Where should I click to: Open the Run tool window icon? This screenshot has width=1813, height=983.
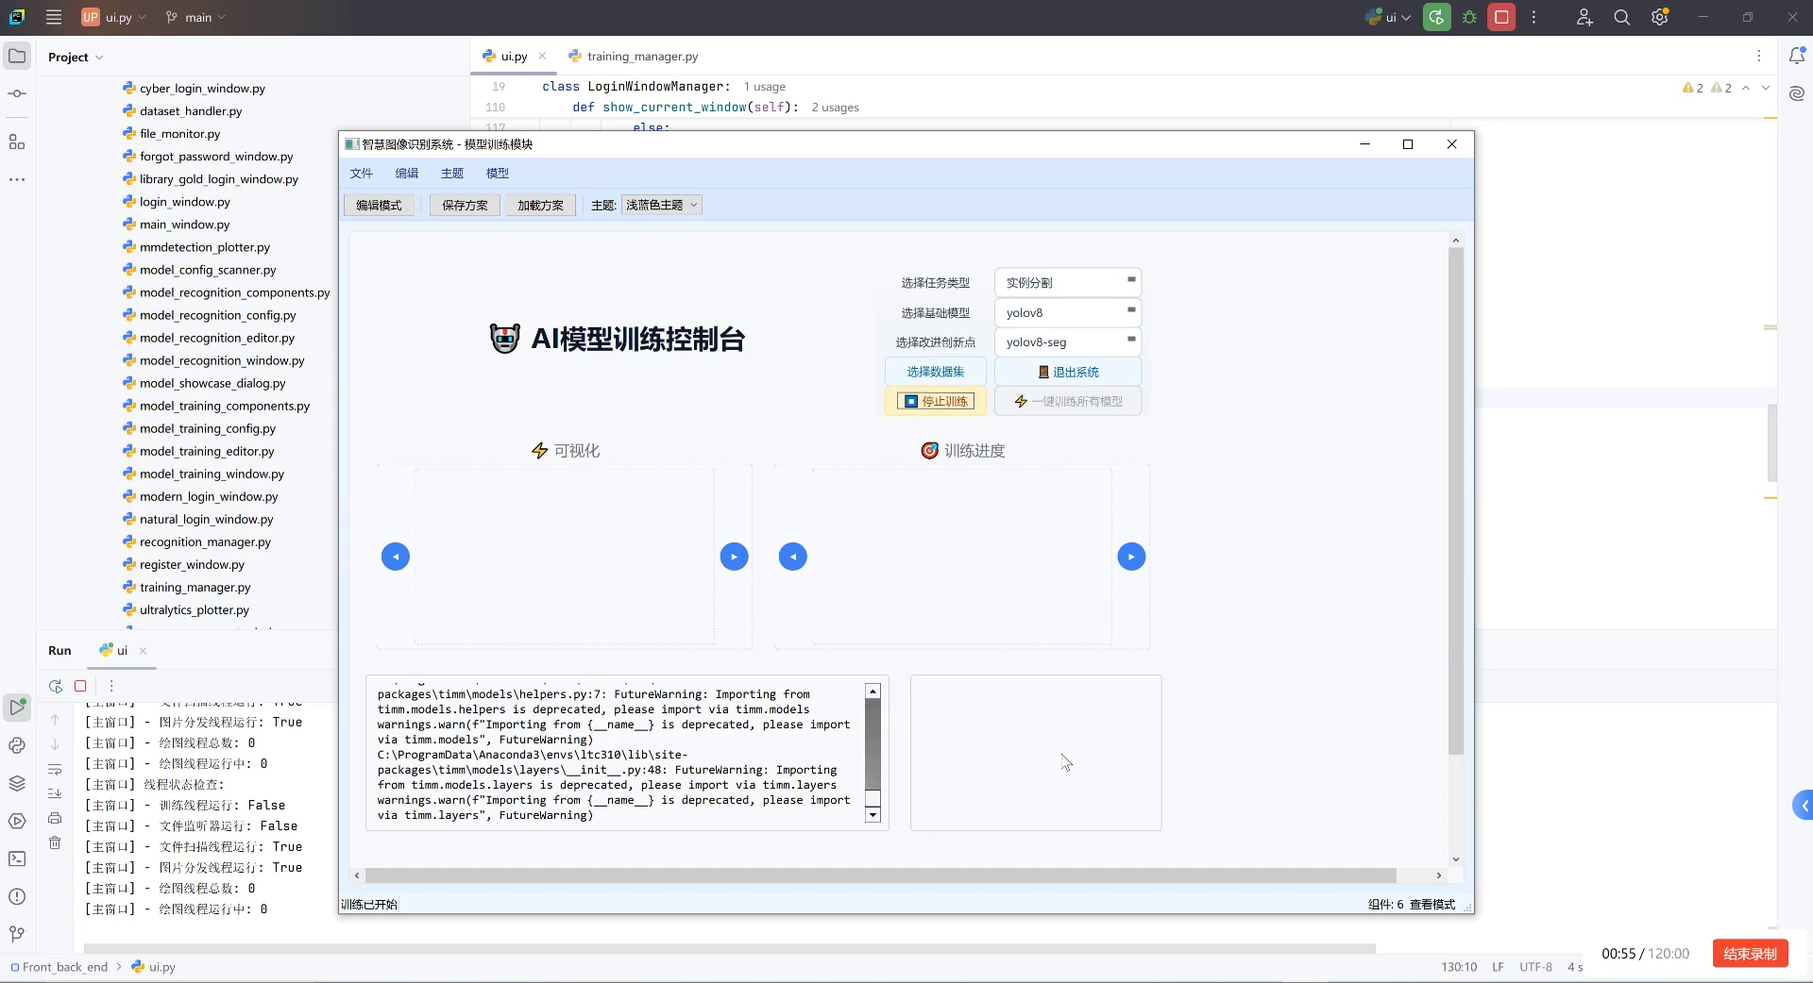point(17,707)
